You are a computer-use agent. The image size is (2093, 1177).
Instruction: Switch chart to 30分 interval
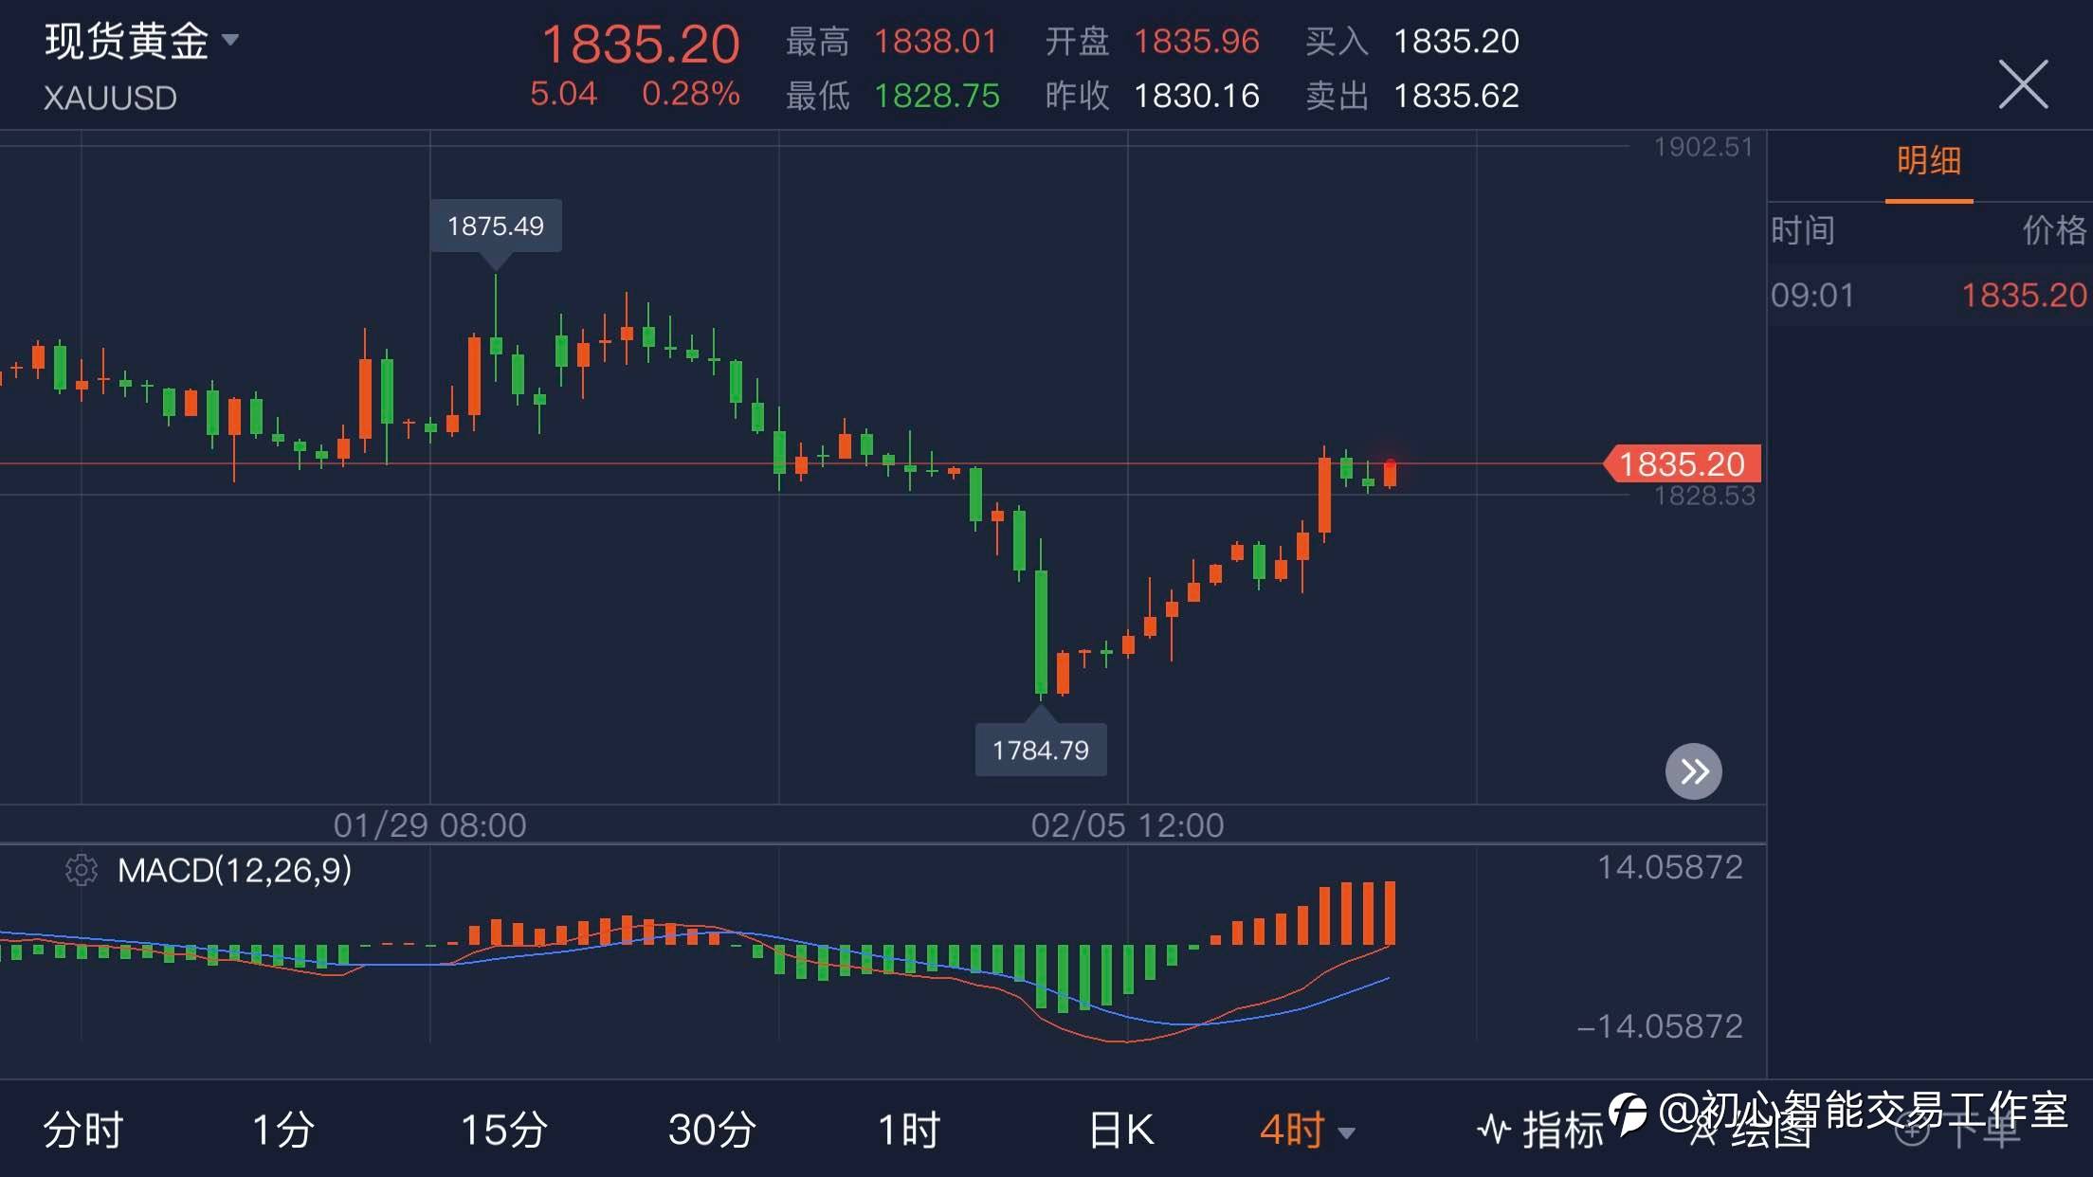pos(712,1130)
